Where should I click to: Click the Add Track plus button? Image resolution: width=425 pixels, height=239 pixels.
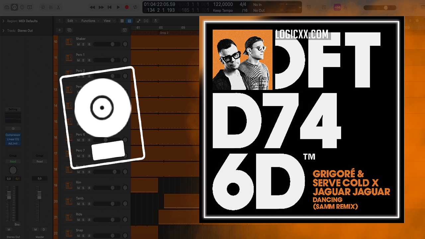60,30
